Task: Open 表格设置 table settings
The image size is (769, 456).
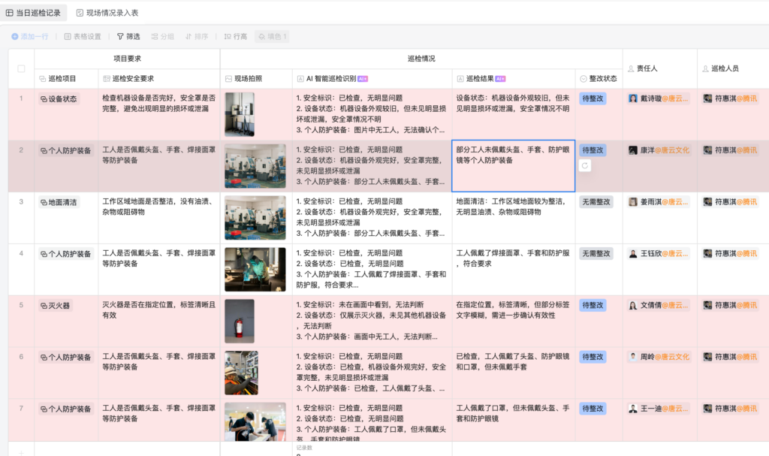Action: pyautogui.click(x=83, y=36)
